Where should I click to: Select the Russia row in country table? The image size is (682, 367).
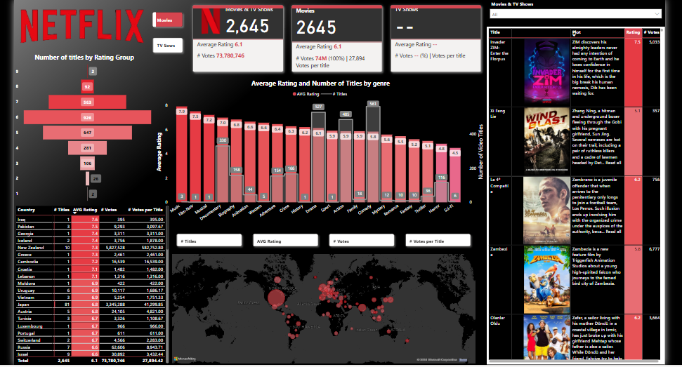pyautogui.click(x=90, y=347)
